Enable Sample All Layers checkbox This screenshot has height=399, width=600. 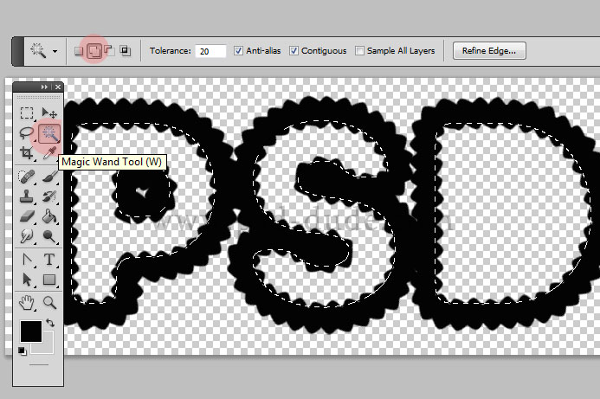click(359, 50)
